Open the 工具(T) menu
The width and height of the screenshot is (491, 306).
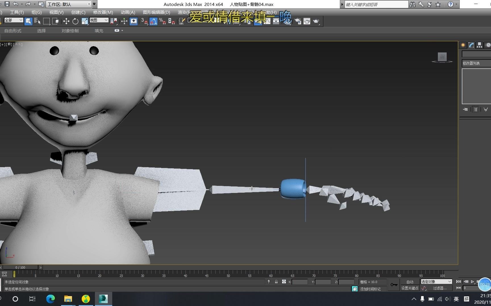pos(17,12)
